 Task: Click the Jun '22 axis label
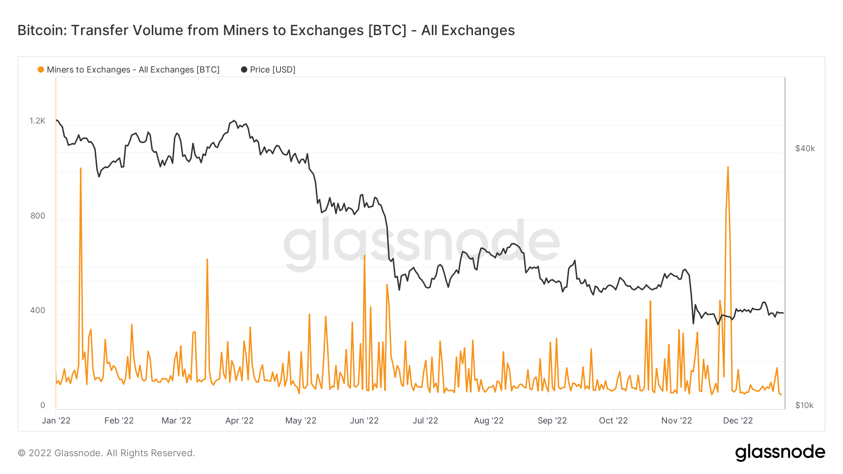(364, 421)
